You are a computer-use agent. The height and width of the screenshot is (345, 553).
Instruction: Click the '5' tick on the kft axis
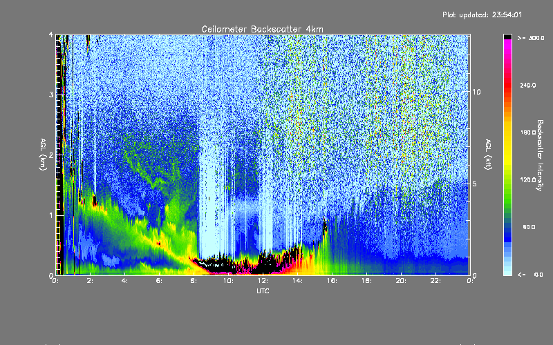pos(475,184)
